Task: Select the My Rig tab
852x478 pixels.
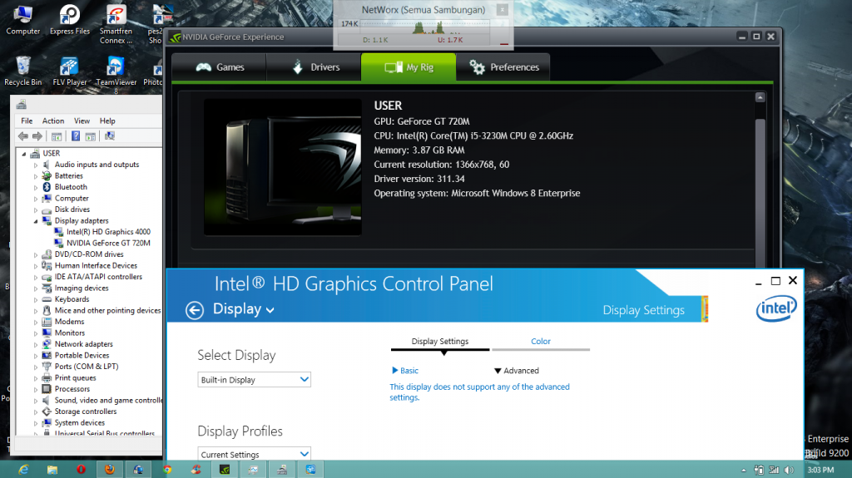Action: (409, 67)
